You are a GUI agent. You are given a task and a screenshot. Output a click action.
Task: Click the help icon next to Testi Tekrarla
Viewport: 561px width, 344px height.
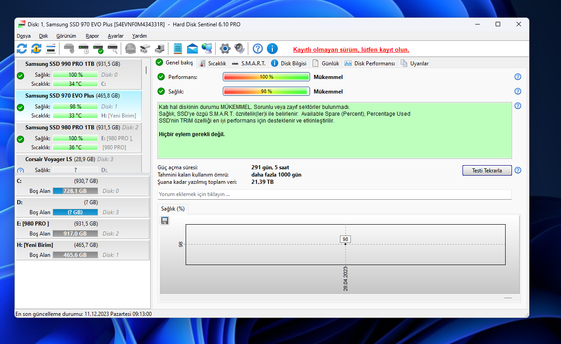[518, 171]
